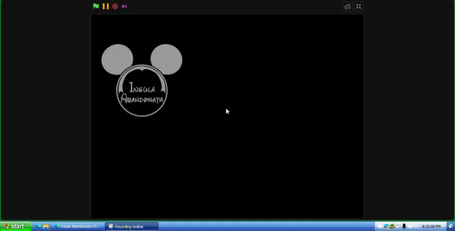Click the microphone tray icon
This screenshot has width=455, height=231.
coord(404,226)
